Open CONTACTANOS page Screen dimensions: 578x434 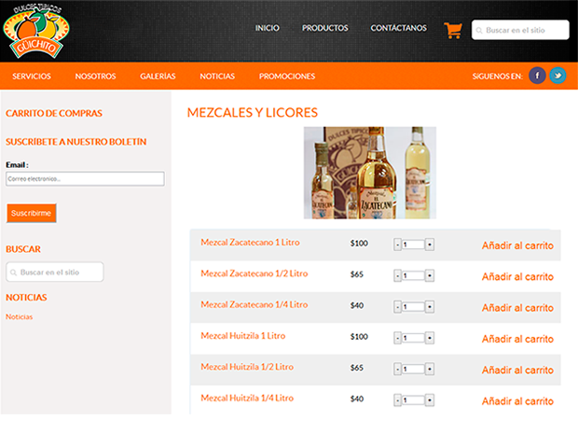398,28
